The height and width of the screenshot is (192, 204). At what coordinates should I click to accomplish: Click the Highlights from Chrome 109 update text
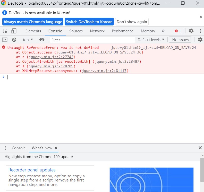click(x=39, y=157)
